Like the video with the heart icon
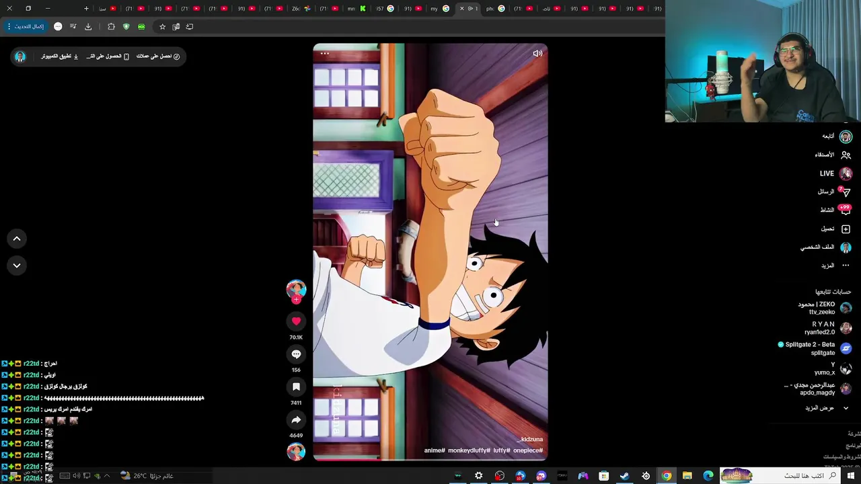This screenshot has height=484, width=861. coord(296,321)
